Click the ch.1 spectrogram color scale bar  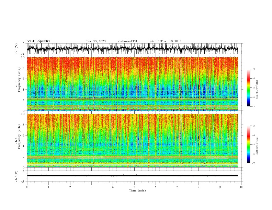249,88
